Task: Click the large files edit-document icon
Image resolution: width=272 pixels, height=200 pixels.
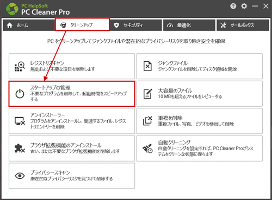Action: [x=147, y=94]
